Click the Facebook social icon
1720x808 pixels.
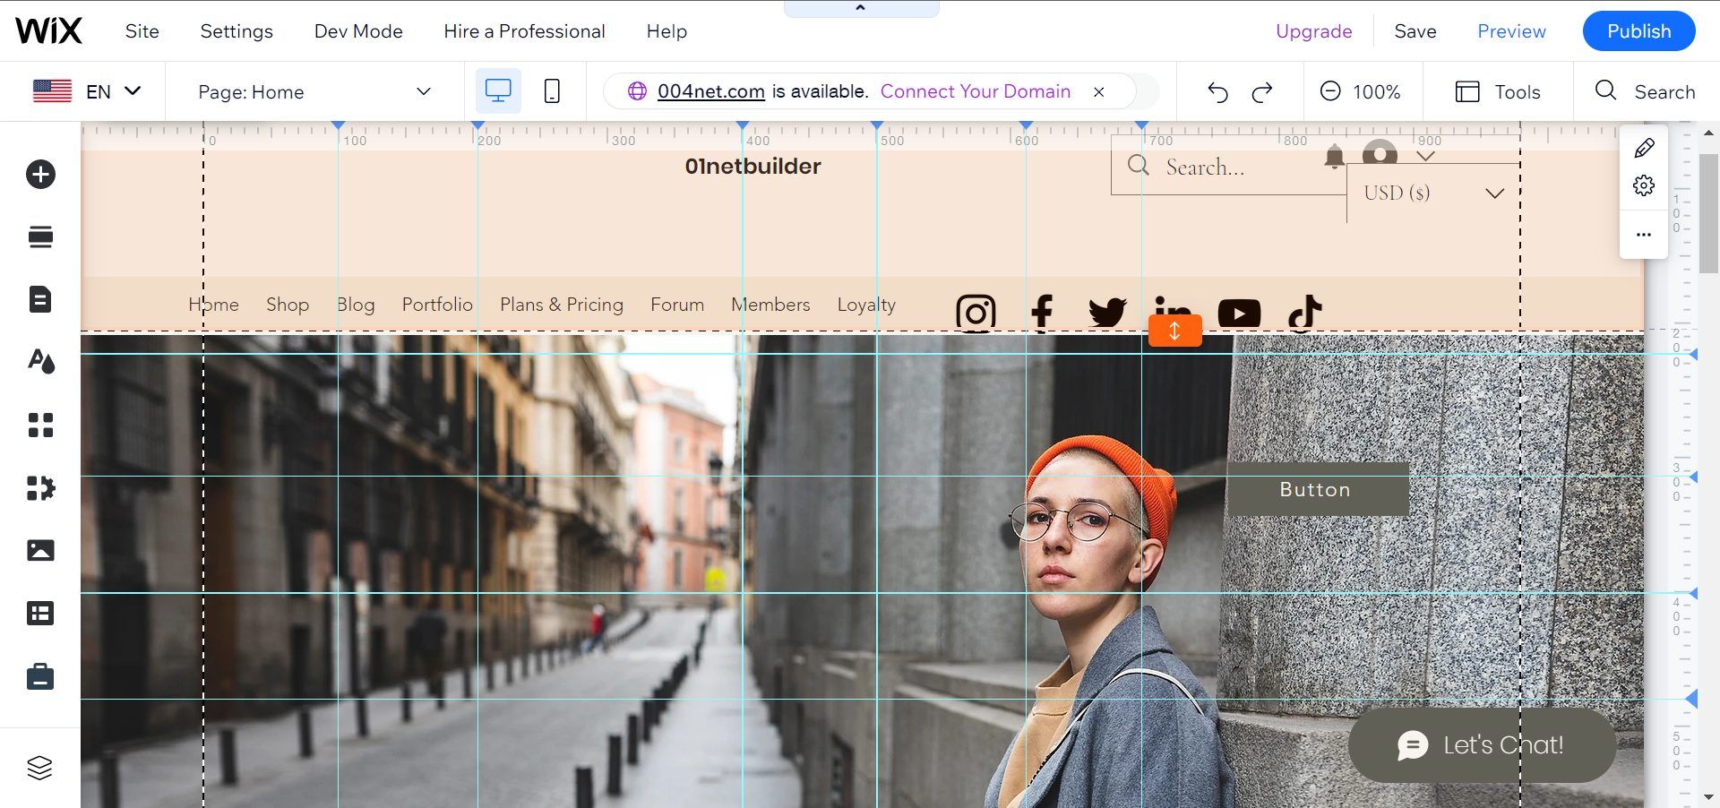1042,312
